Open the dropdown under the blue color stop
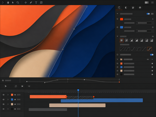 [x=145, y=31]
